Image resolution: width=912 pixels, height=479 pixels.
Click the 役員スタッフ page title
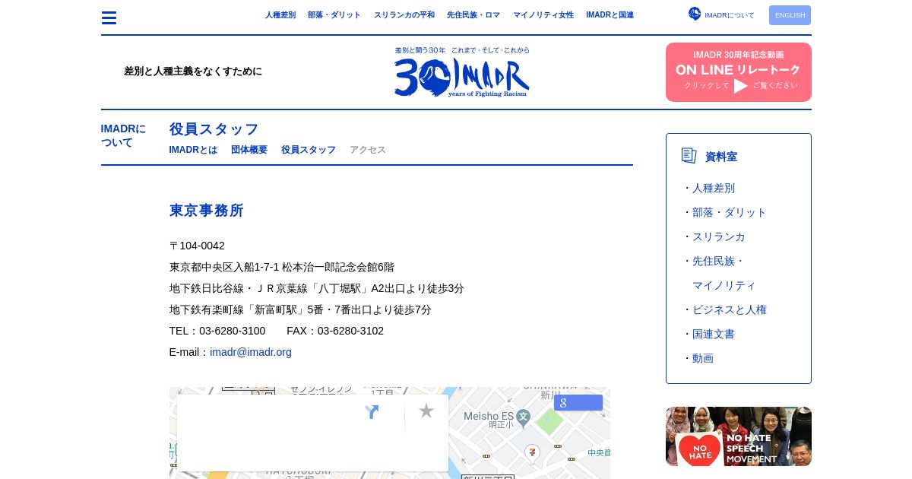(x=214, y=129)
